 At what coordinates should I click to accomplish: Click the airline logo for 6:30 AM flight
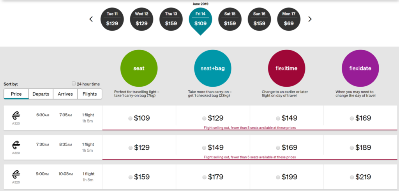coord(16,116)
